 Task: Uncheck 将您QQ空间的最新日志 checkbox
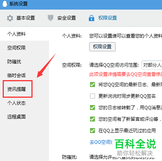pos(92,85)
